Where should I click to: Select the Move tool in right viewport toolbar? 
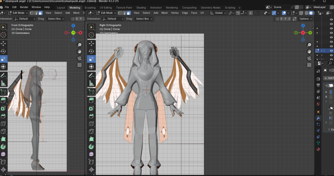[x=92, y=43]
